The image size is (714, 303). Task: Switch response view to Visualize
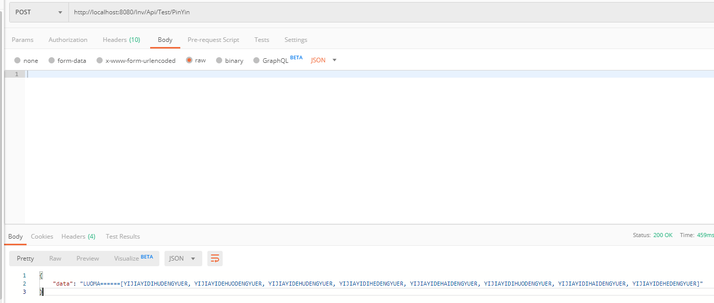click(133, 258)
